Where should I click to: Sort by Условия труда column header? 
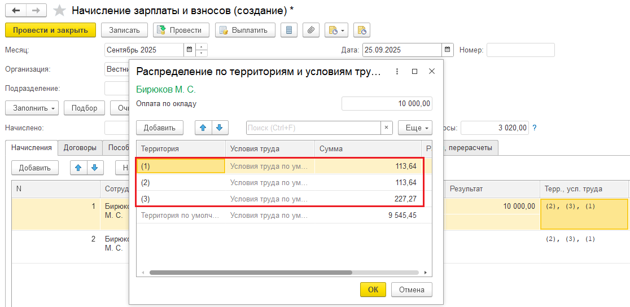point(270,148)
